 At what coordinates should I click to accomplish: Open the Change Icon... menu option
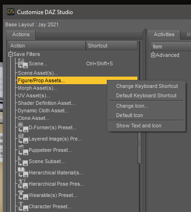pyautogui.click(x=132, y=106)
